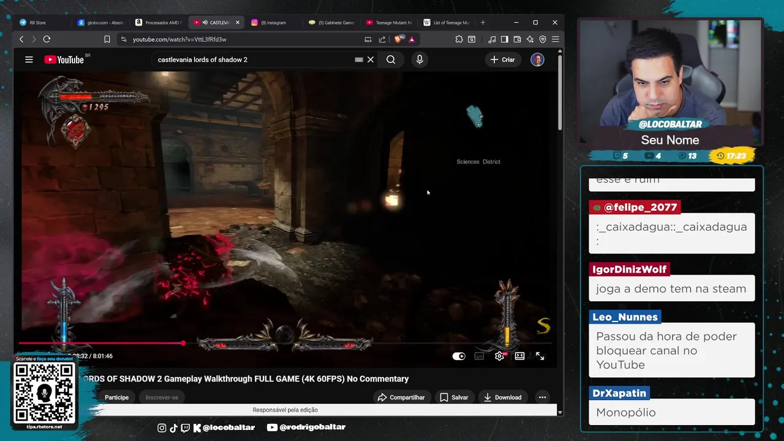Focus the YouTube search input field
784x441 pixels.
254,59
